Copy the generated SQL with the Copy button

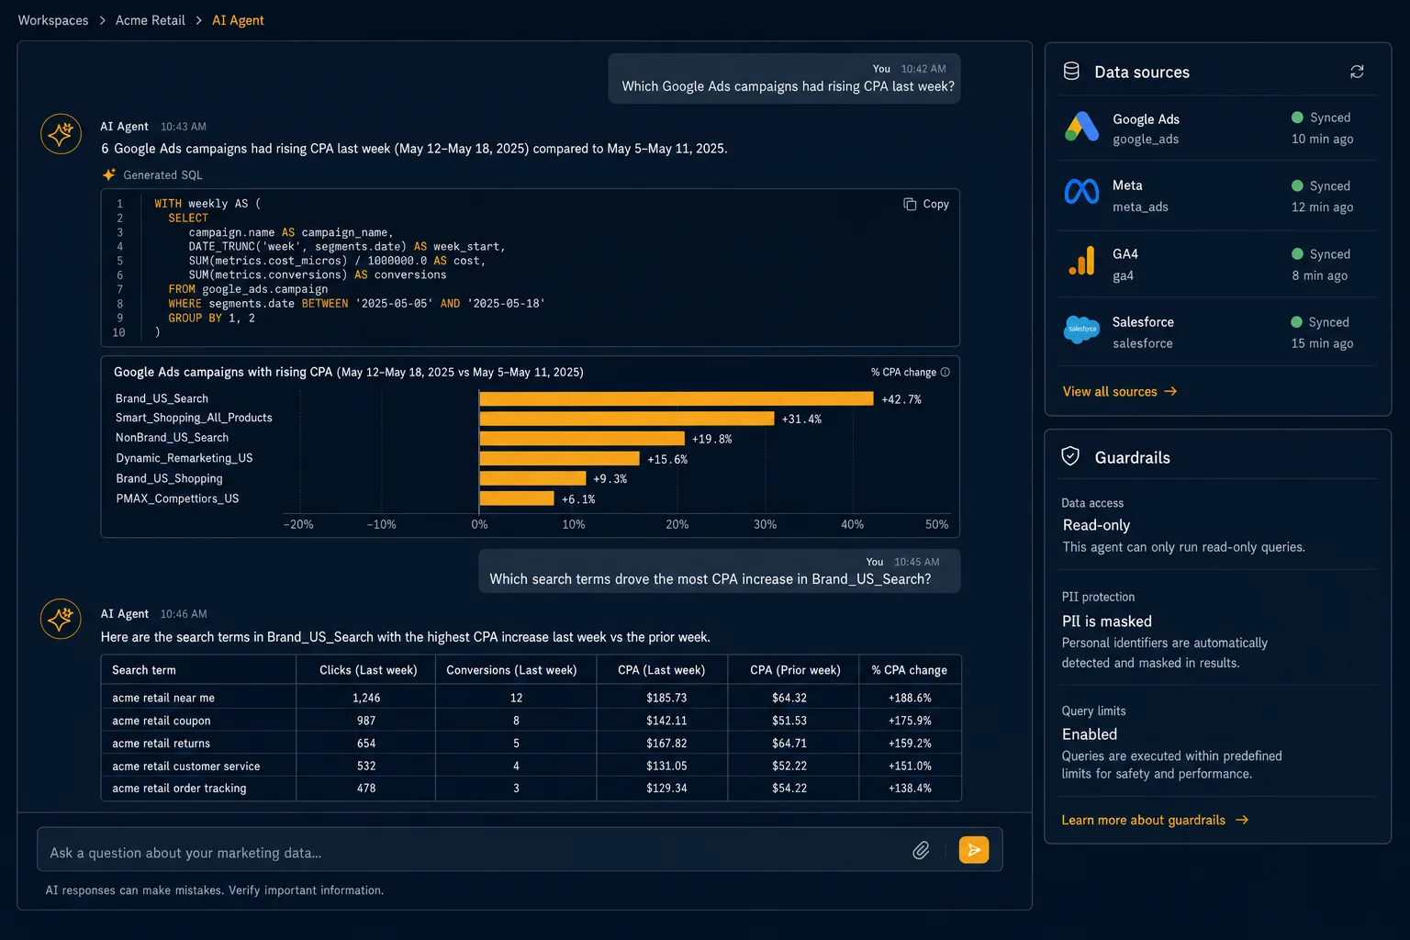pyautogui.click(x=926, y=204)
